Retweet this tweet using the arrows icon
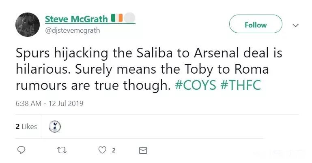This screenshot has height=163, width=312. [x=61, y=150]
